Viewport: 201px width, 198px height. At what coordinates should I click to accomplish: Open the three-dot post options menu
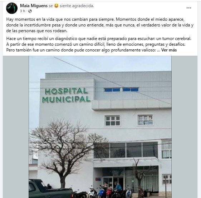pos(189,8)
